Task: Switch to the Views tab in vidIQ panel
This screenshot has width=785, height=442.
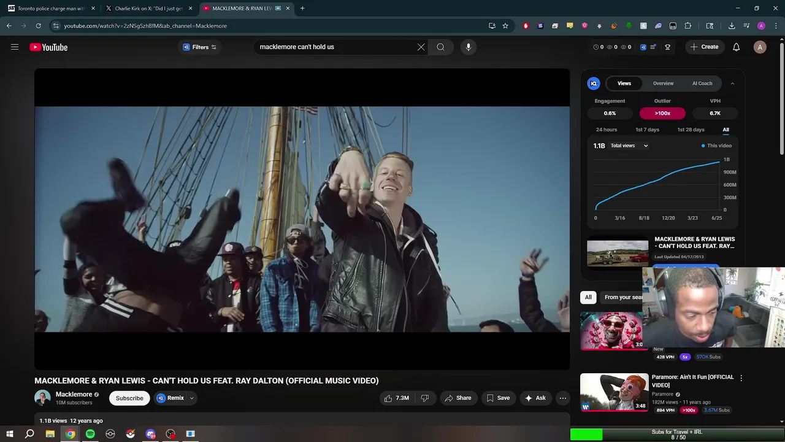Action: [624, 83]
